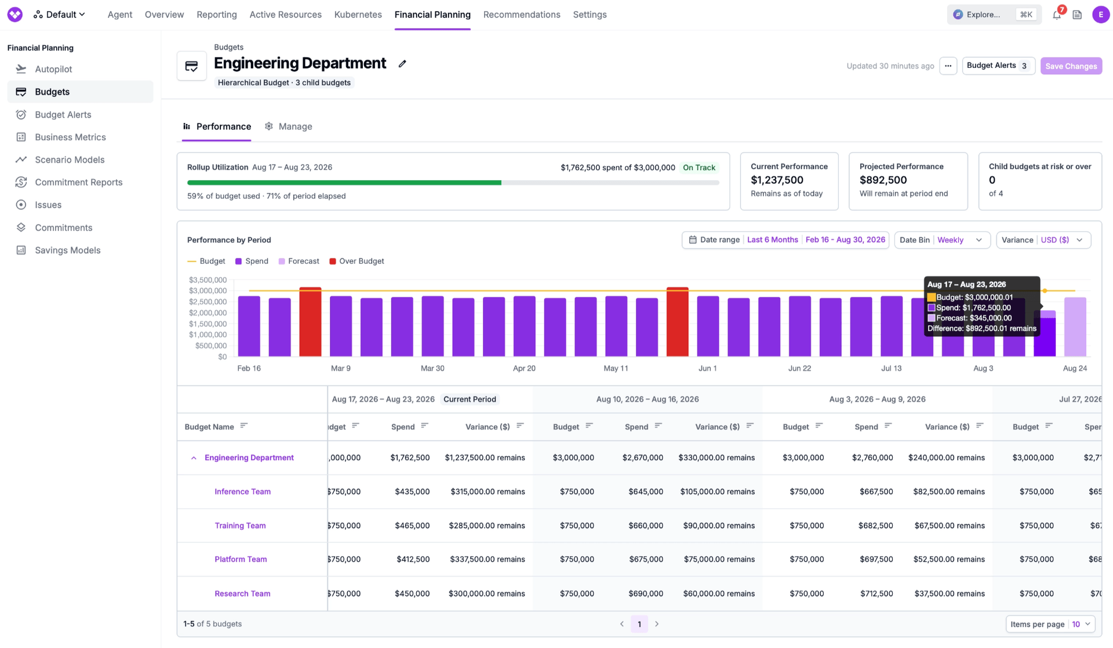Screen dimensions: 1113x648
Task: Click the Commitment Reports sidebar icon
Action: tap(21, 183)
